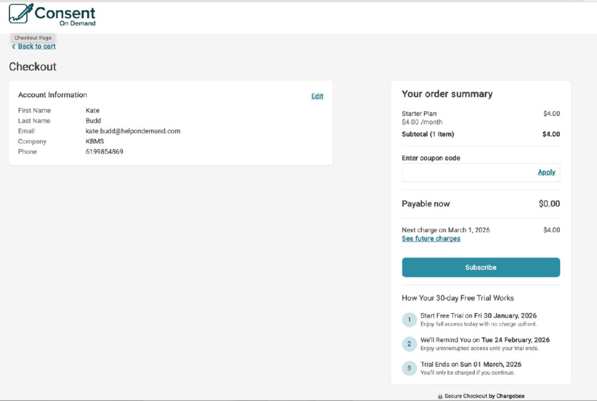
Task: Select the step 3 circle icon
Action: [x=409, y=368]
